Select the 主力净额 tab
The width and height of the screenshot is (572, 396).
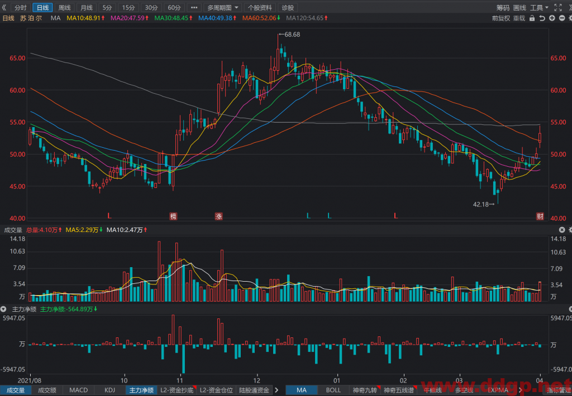coord(141,390)
